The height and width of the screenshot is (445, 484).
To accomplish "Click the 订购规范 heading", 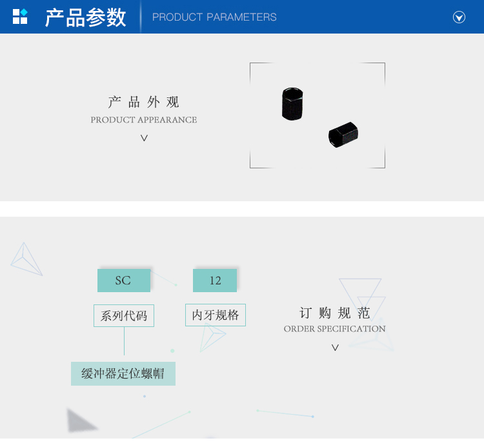I will click(335, 313).
